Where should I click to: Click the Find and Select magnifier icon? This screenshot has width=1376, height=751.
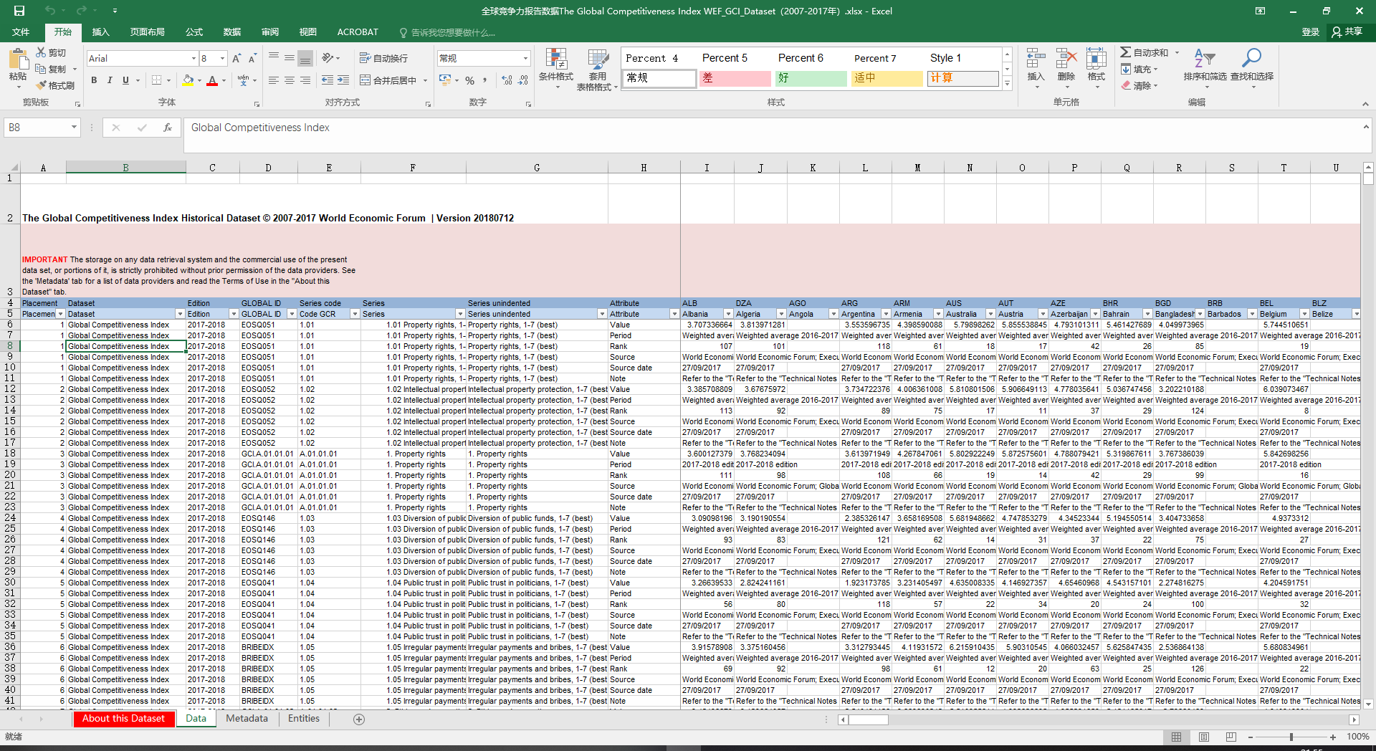point(1251,59)
